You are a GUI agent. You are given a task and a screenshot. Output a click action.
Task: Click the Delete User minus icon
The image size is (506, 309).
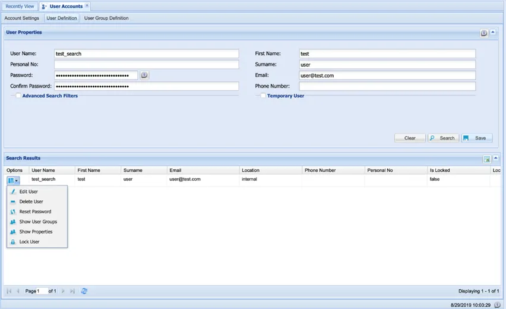click(13, 202)
